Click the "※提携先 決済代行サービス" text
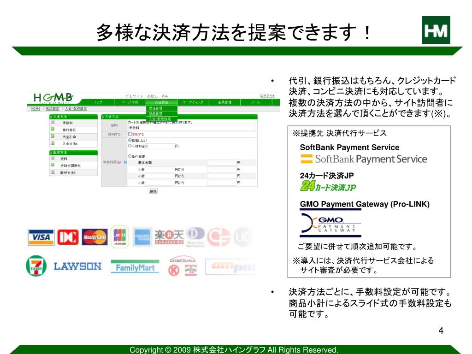This screenshot has height=354, width=472. point(340,133)
